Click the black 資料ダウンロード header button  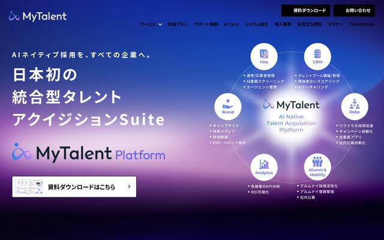305,11
